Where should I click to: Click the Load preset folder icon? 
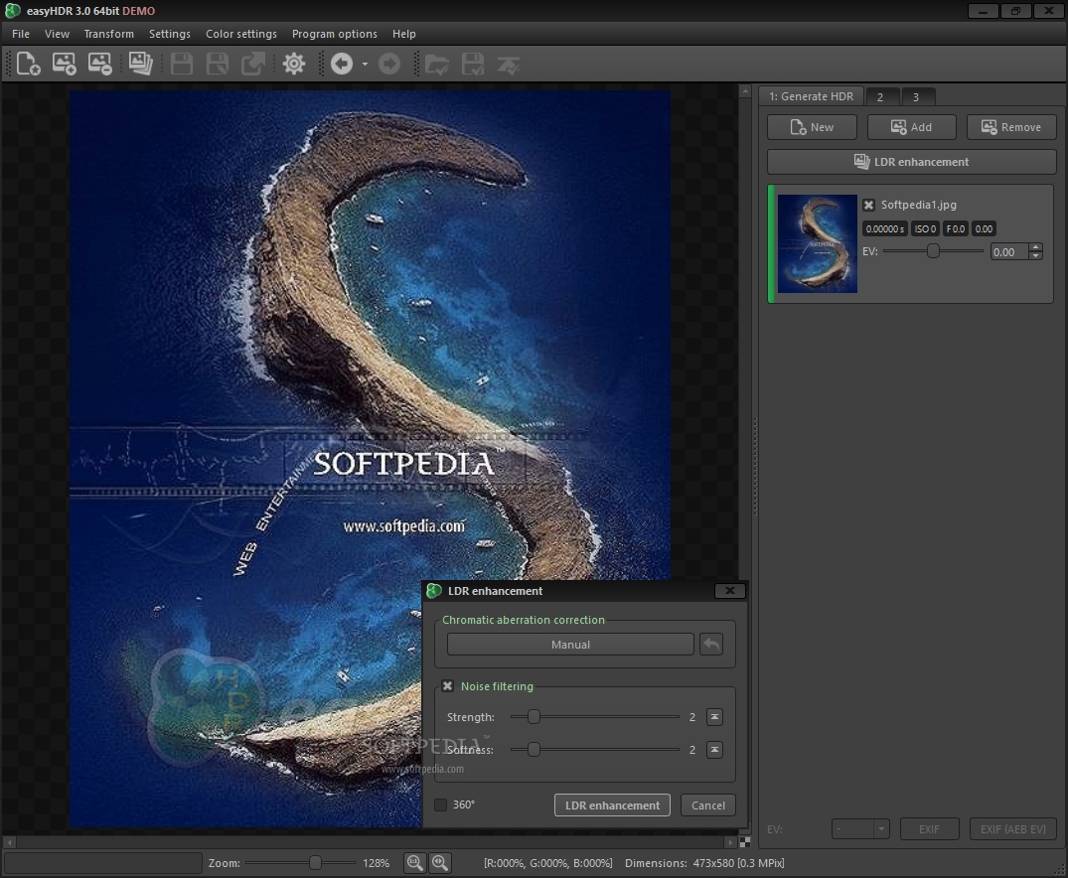[x=436, y=64]
